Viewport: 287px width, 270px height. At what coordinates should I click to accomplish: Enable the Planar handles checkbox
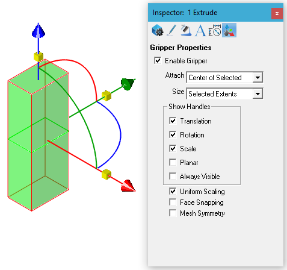pos(173,162)
